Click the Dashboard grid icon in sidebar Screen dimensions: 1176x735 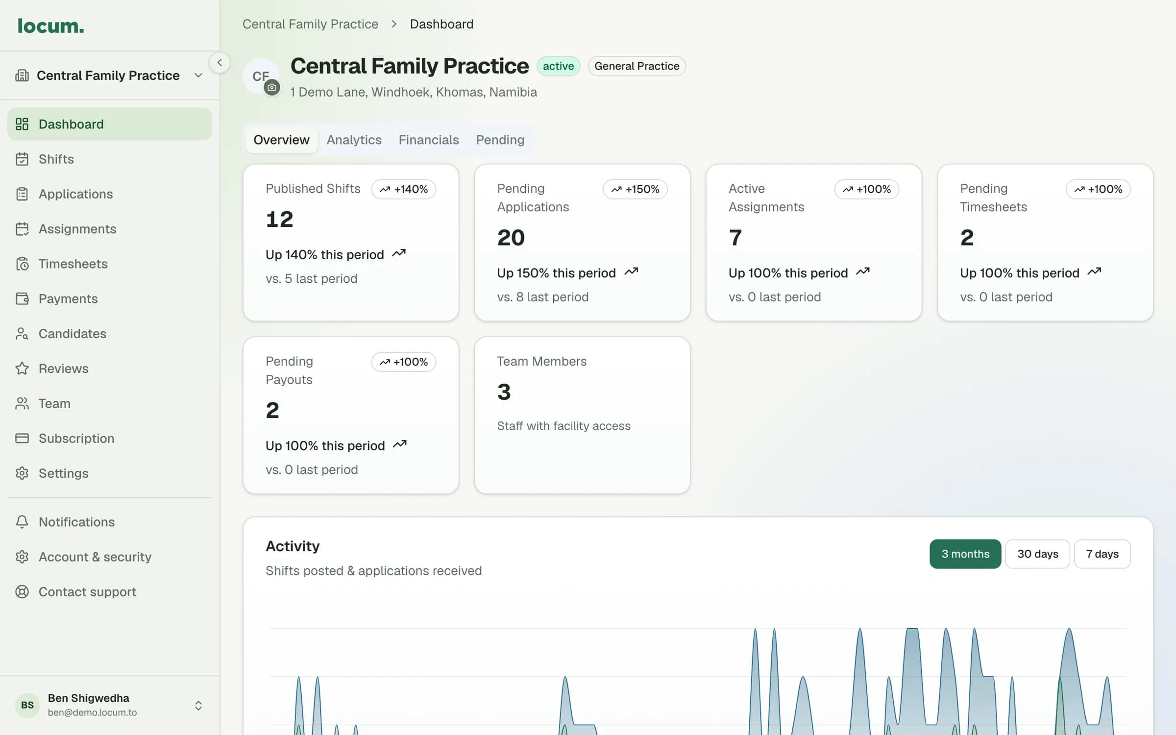click(22, 124)
